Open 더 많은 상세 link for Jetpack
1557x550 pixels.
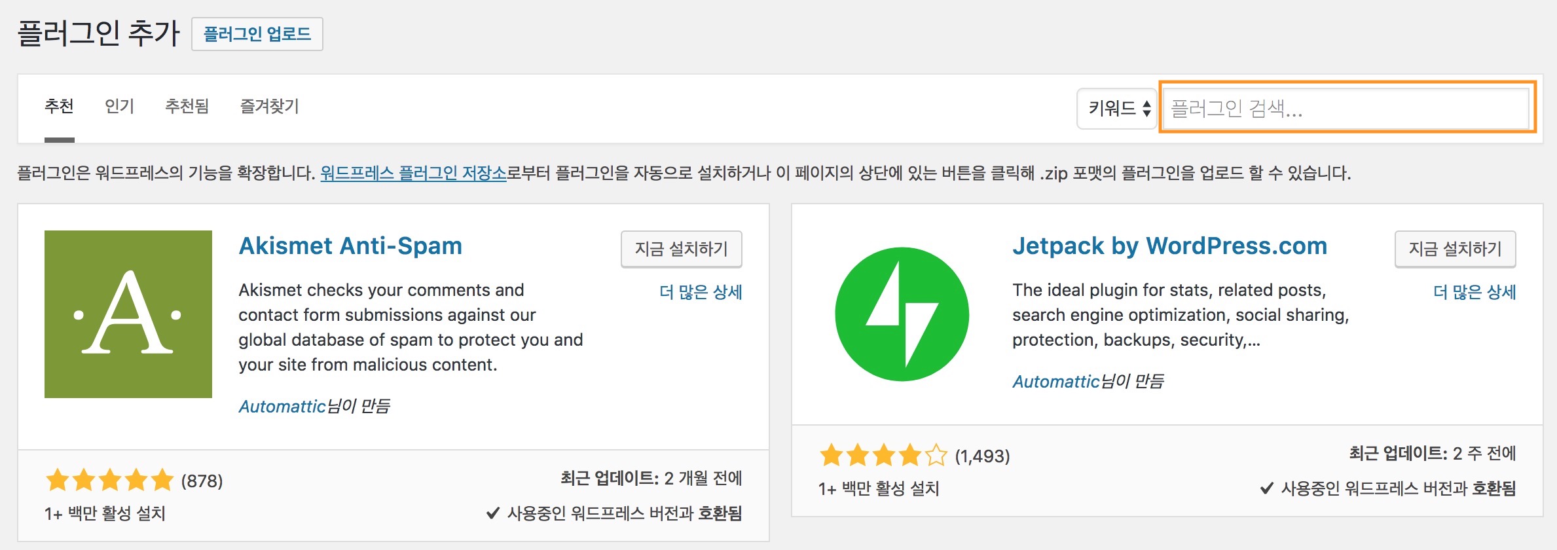click(1475, 292)
